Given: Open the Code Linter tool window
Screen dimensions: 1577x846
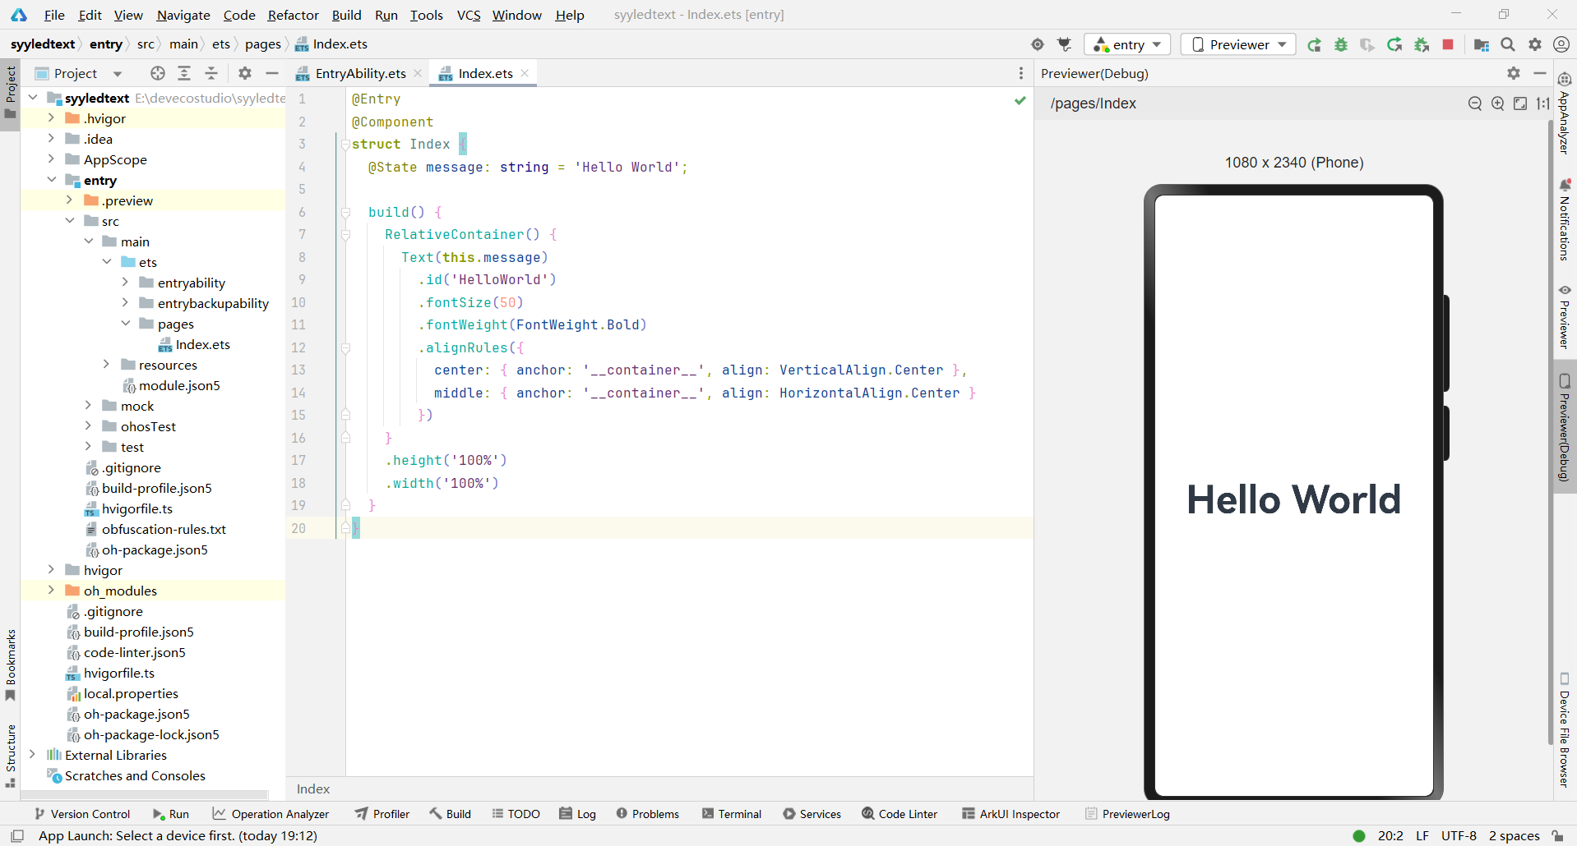Looking at the screenshot, I should 899,814.
